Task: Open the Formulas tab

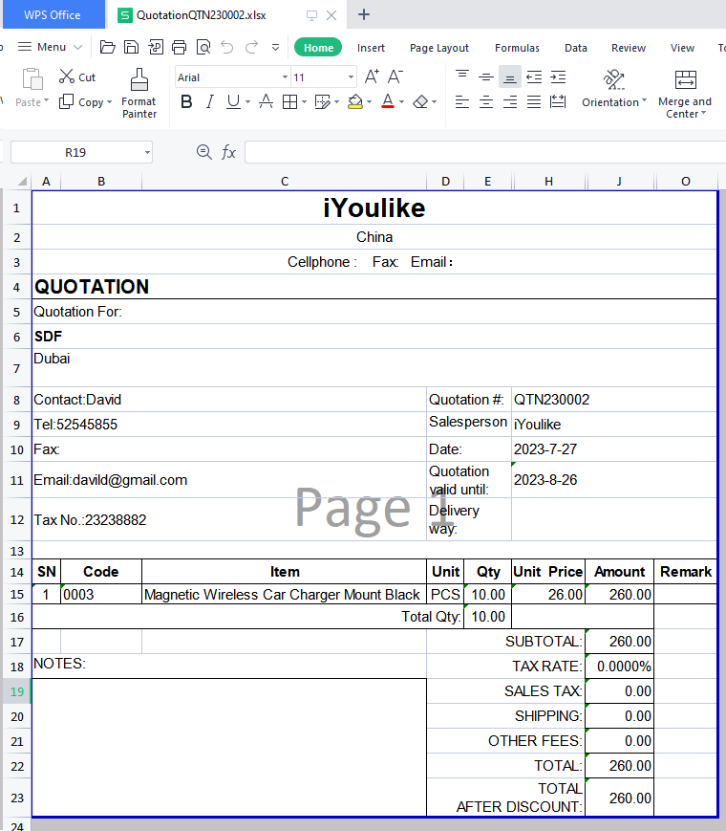Action: [517, 48]
